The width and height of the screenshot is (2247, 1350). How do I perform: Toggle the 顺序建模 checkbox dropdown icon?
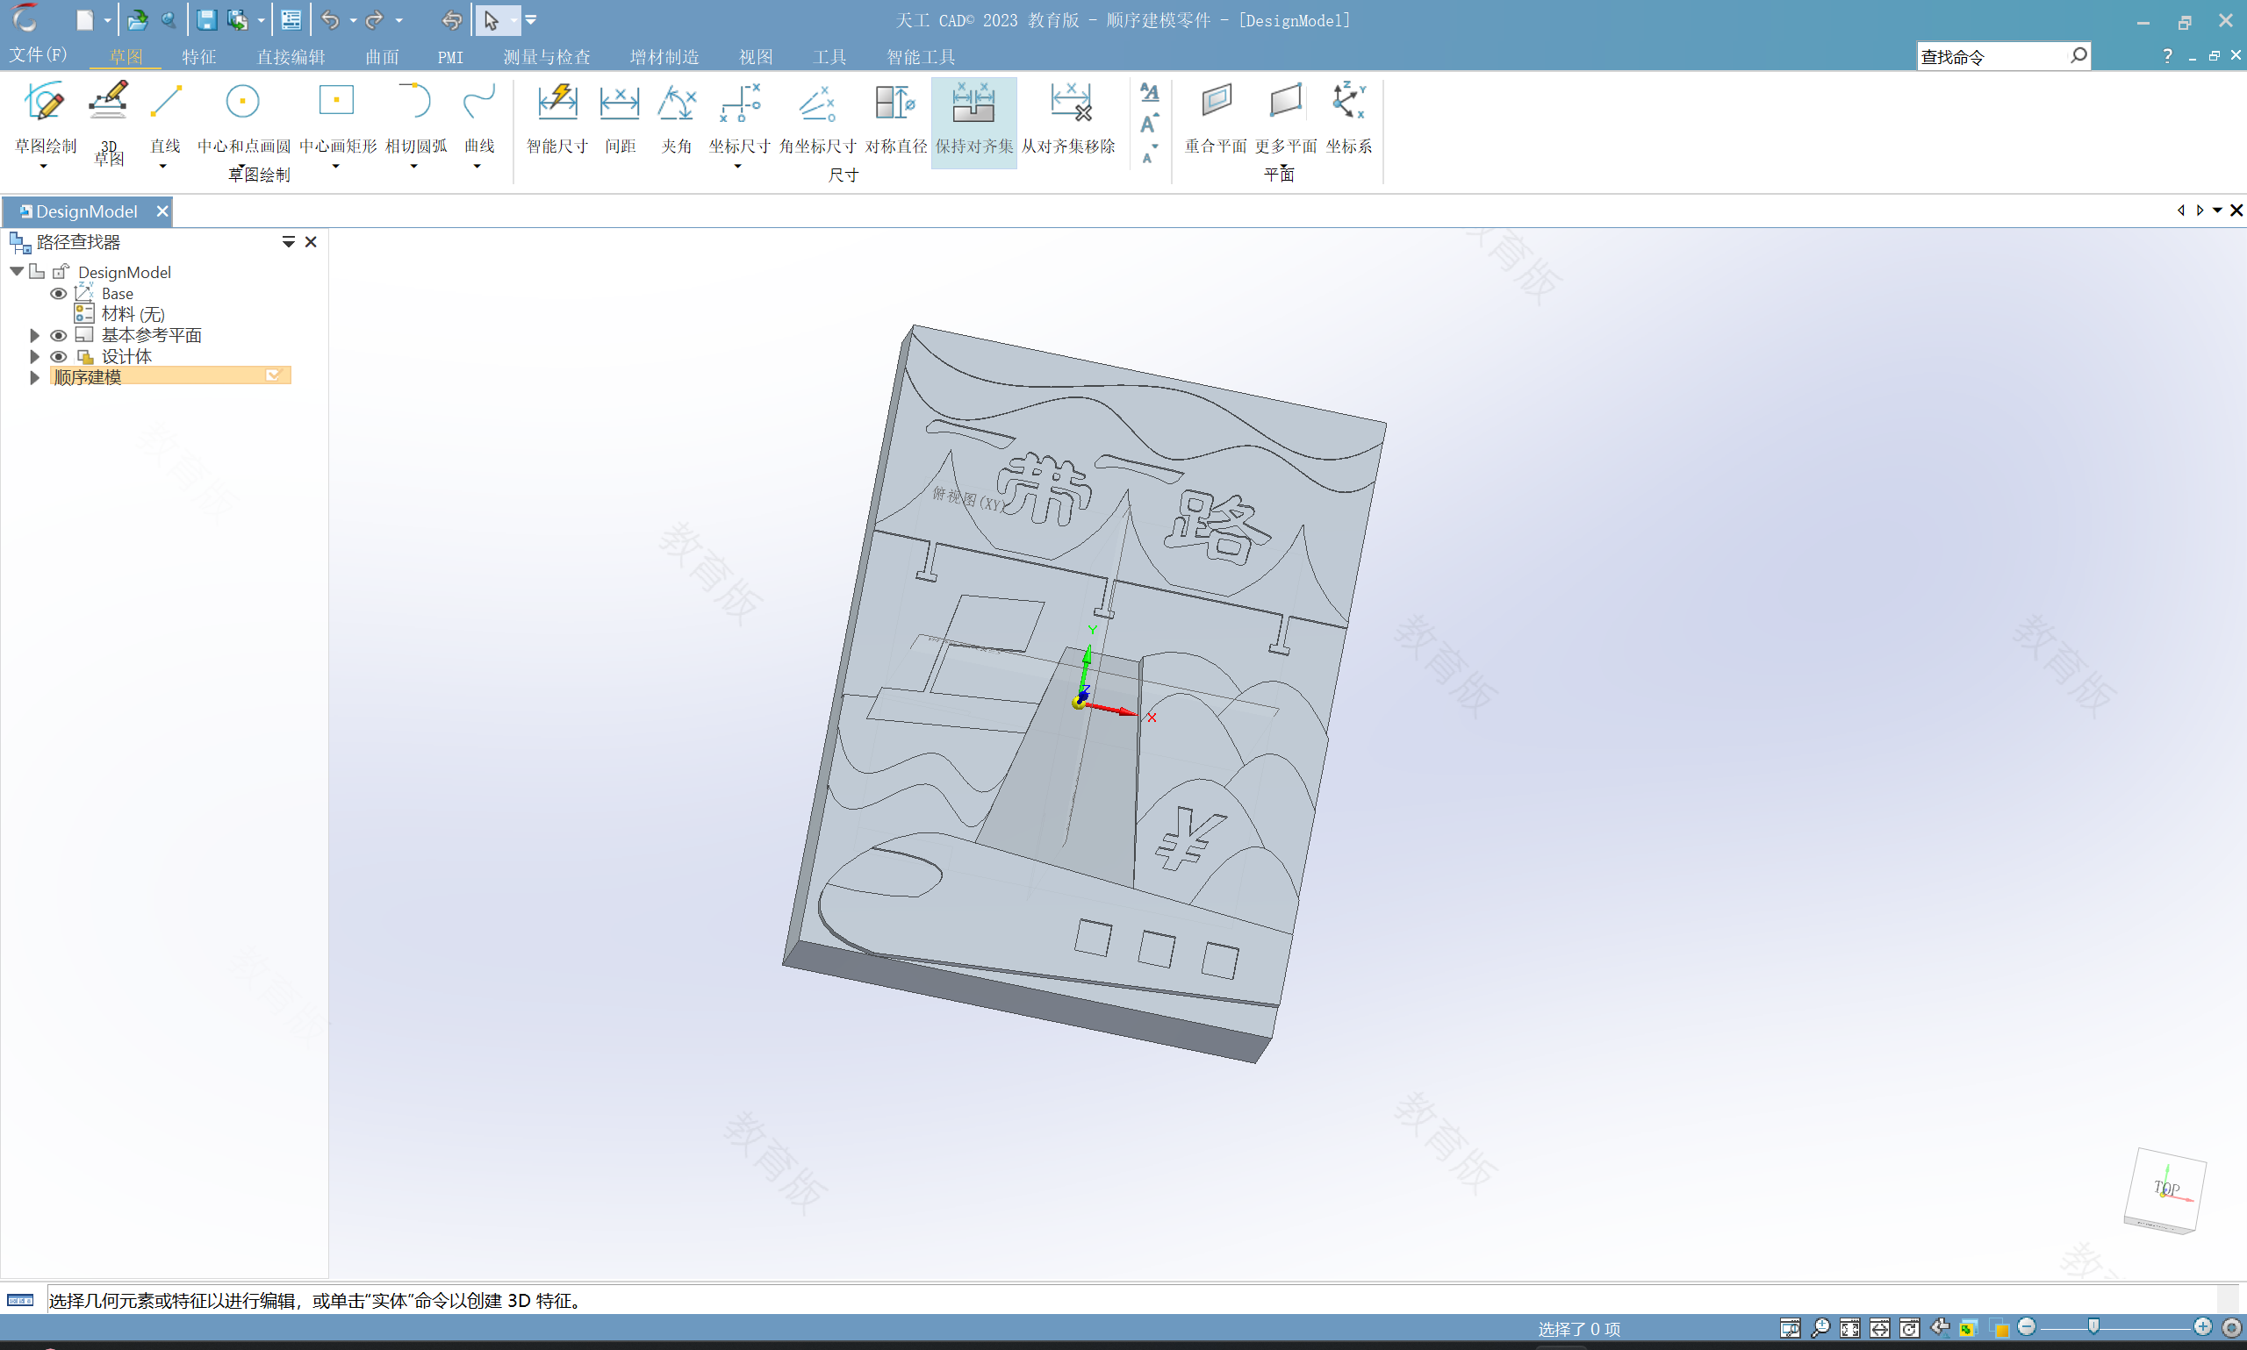273,375
